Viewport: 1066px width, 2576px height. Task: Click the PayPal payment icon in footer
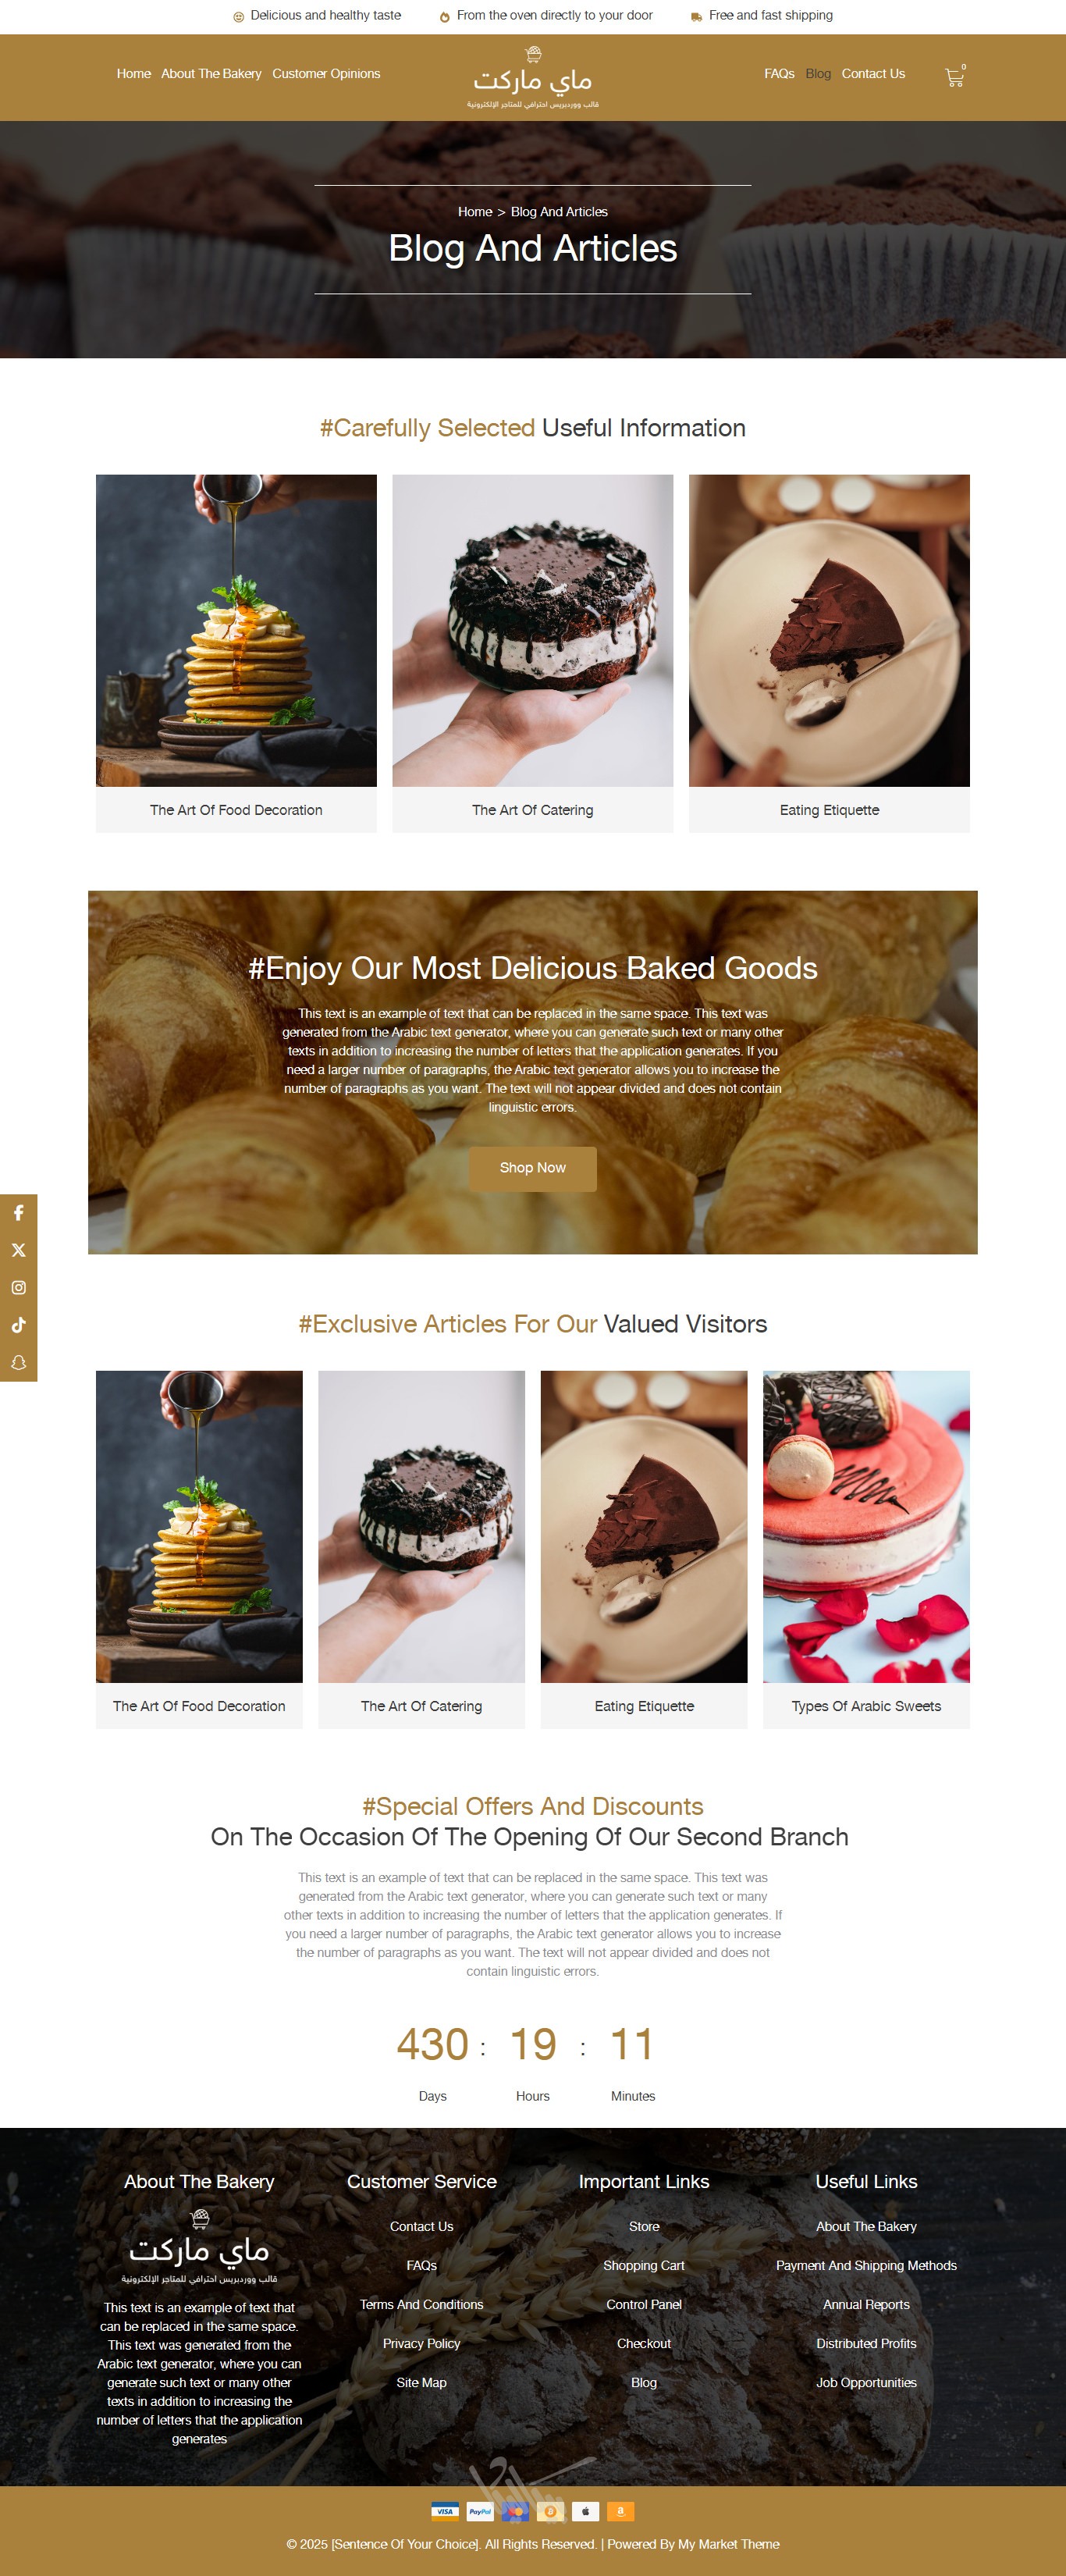tap(480, 2511)
